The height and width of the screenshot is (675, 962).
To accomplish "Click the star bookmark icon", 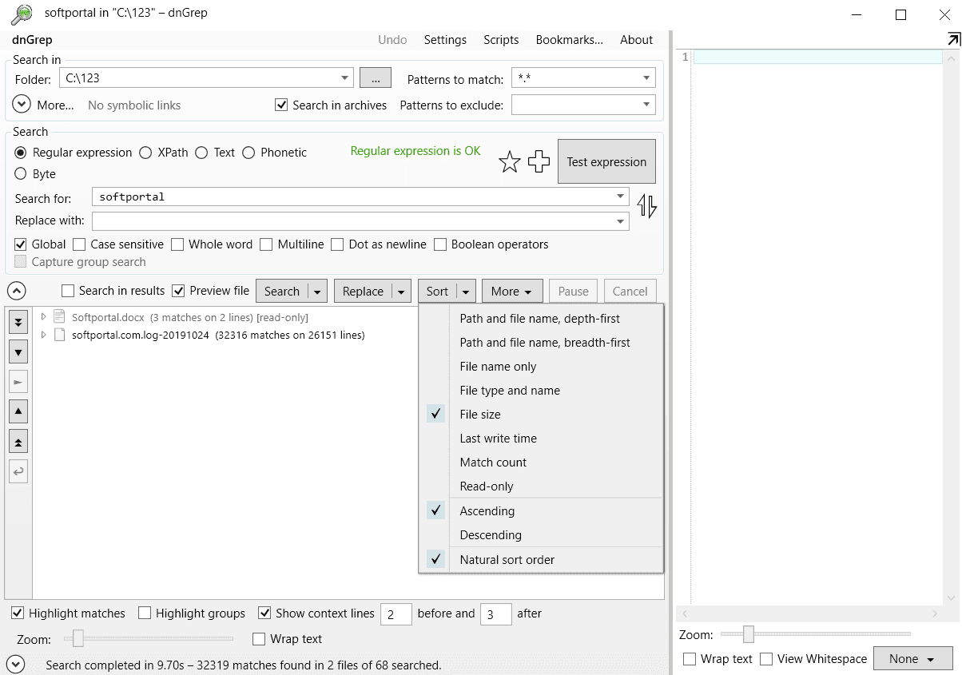I will [x=510, y=162].
